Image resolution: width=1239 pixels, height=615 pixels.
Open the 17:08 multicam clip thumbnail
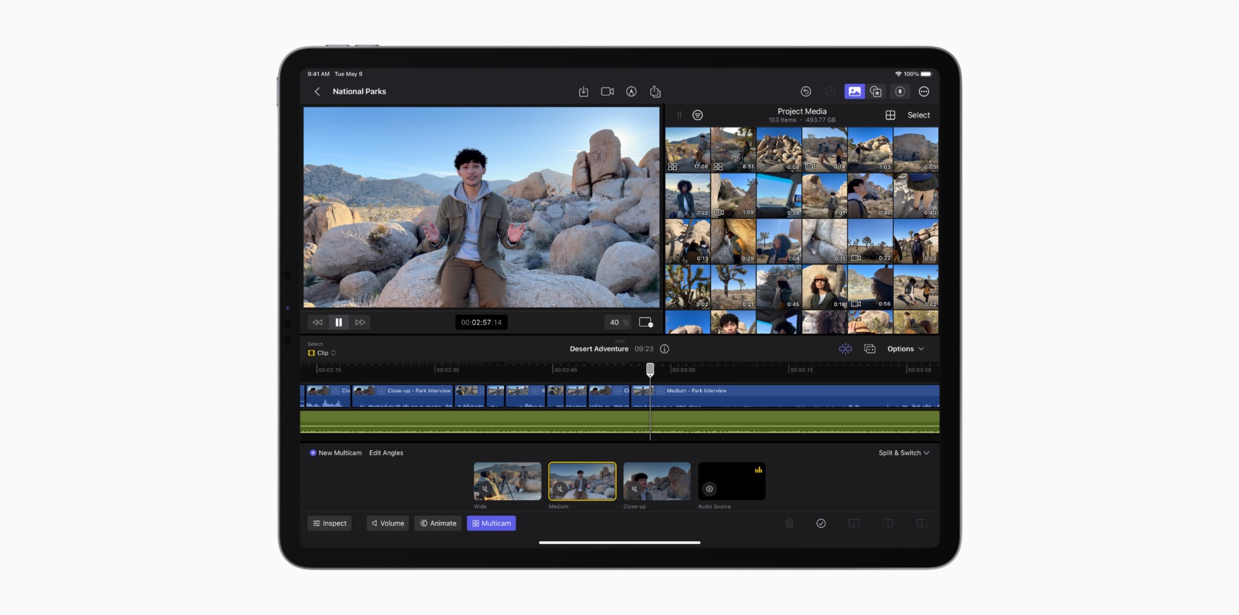(688, 149)
